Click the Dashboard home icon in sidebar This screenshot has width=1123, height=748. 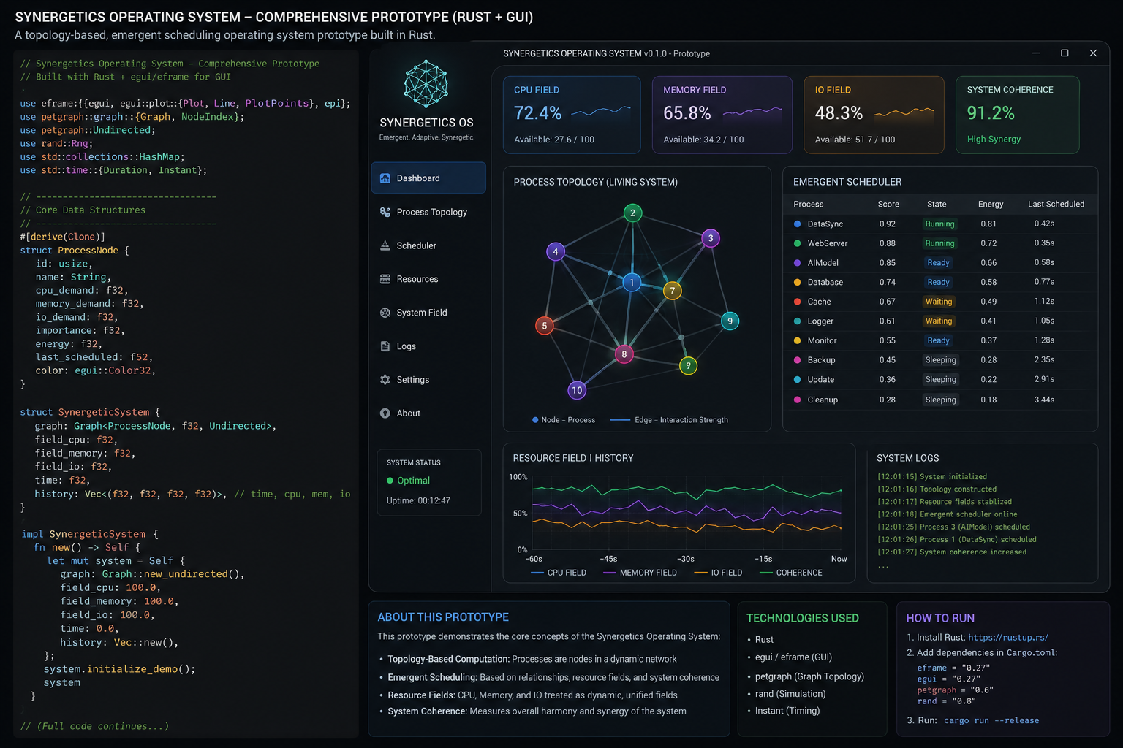[x=385, y=178]
